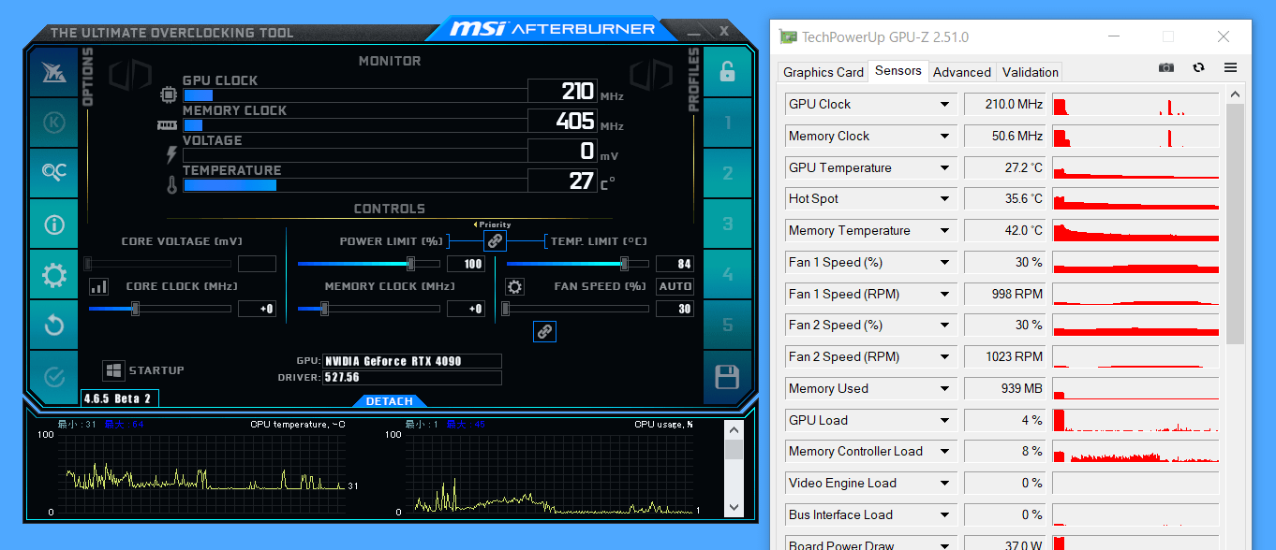The image size is (1276, 550).
Task: Open the Fan 1 Speed (RPM) dropdown
Action: [x=944, y=295]
